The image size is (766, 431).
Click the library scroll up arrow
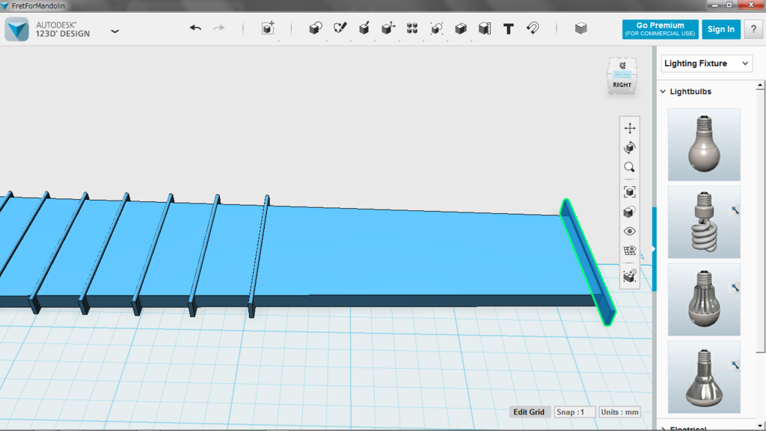tap(760, 85)
